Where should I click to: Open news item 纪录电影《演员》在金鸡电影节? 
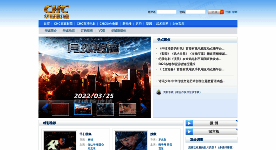click(190, 59)
